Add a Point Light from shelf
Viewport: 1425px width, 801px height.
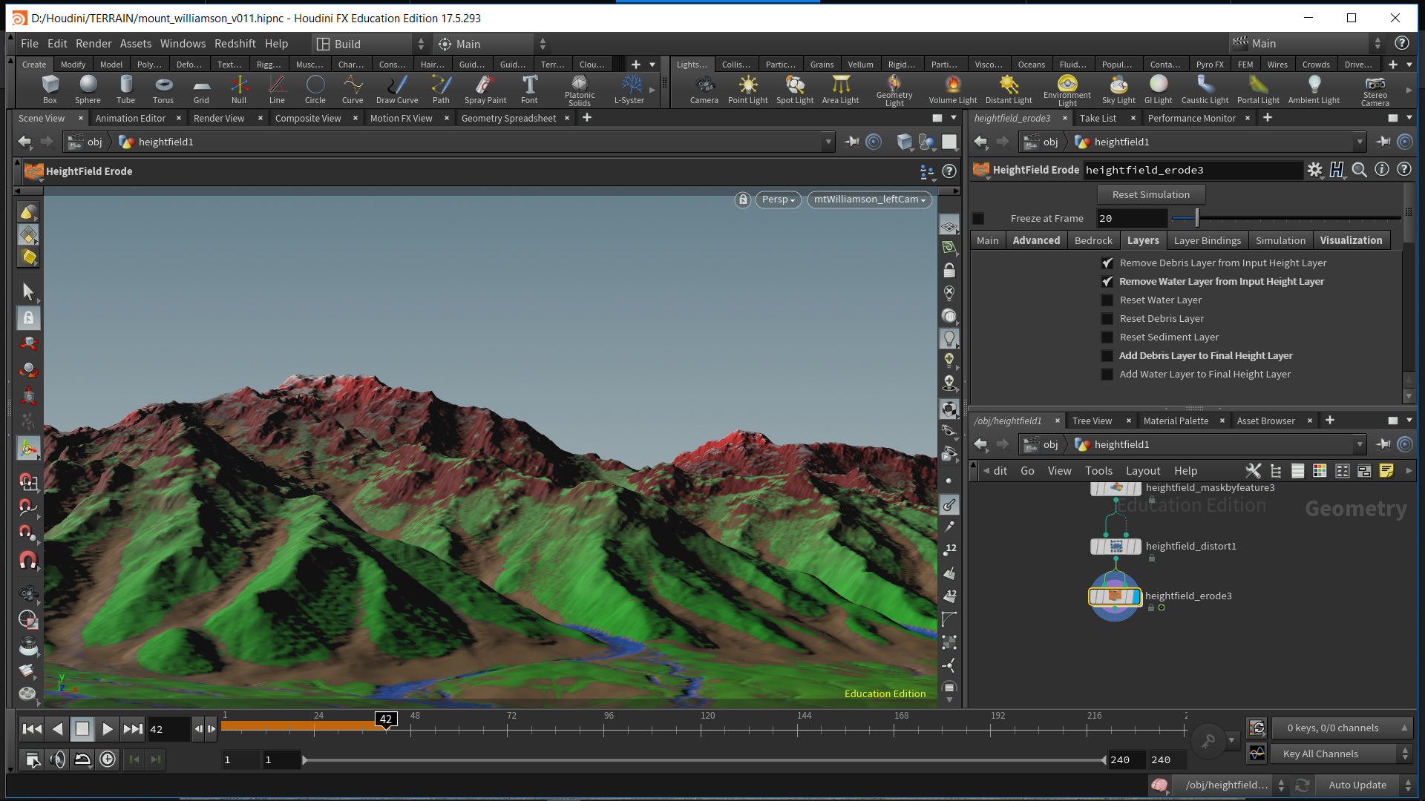747,89
